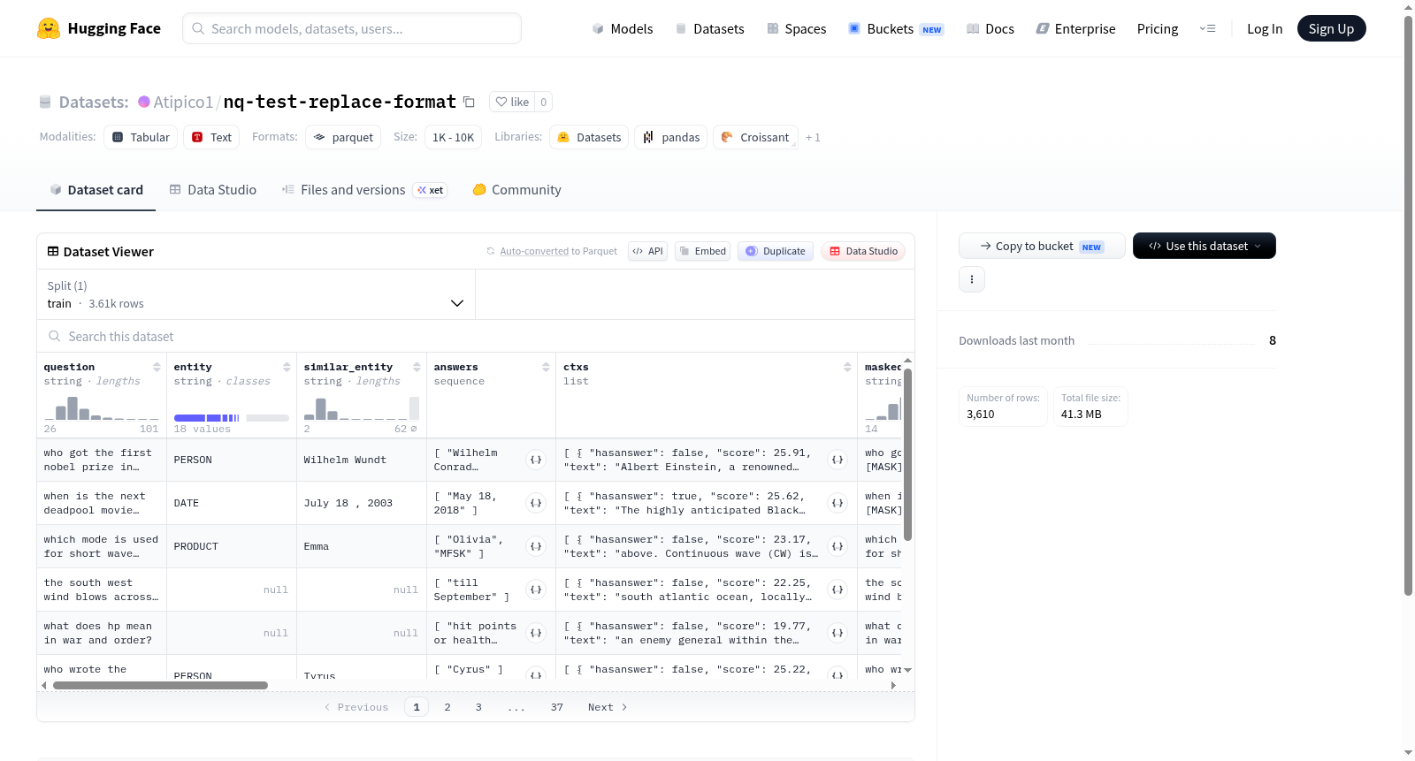
Task: Click the Embed button
Action: click(702, 251)
